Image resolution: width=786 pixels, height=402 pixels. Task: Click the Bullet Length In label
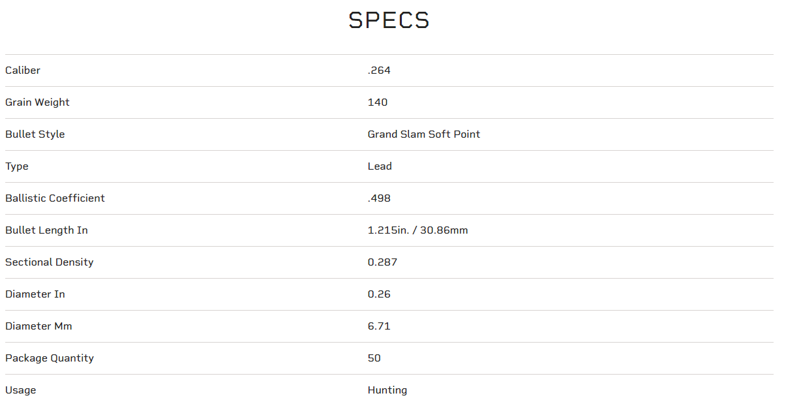[46, 230]
